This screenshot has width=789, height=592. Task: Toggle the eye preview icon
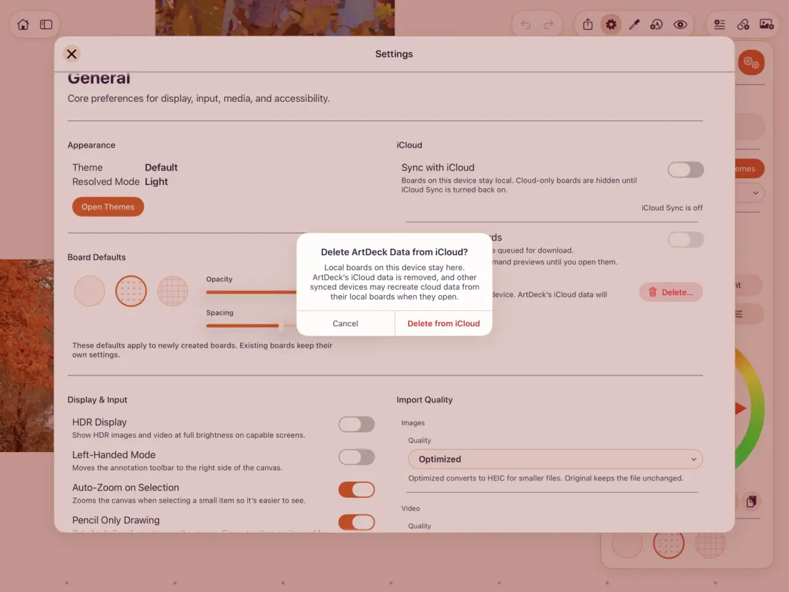point(681,25)
